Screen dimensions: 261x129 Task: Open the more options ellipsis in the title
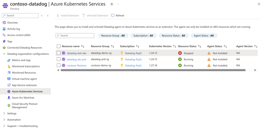pyautogui.click(x=118, y=4)
